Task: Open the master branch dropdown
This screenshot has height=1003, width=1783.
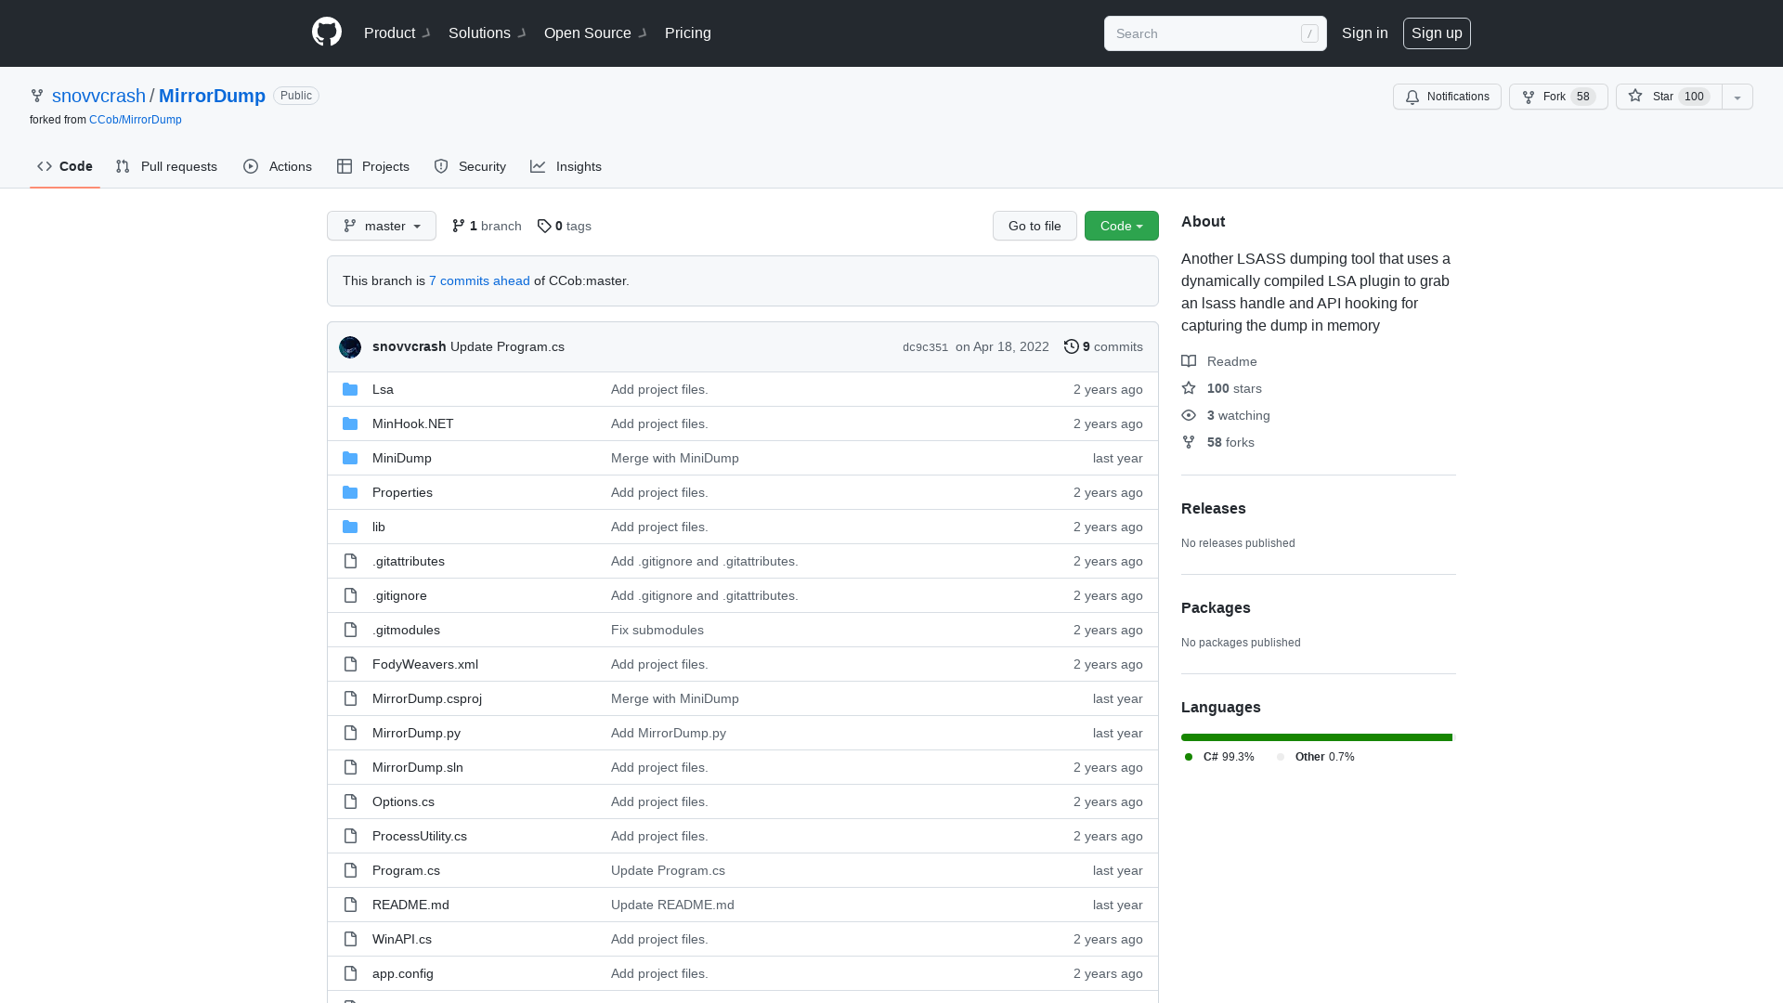Action: click(382, 226)
